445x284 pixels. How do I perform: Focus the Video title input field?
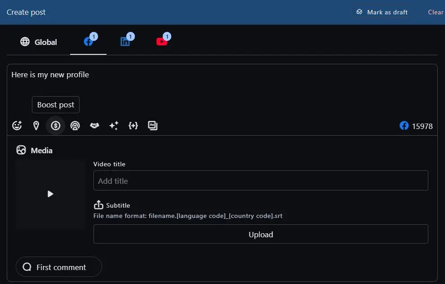tap(261, 181)
